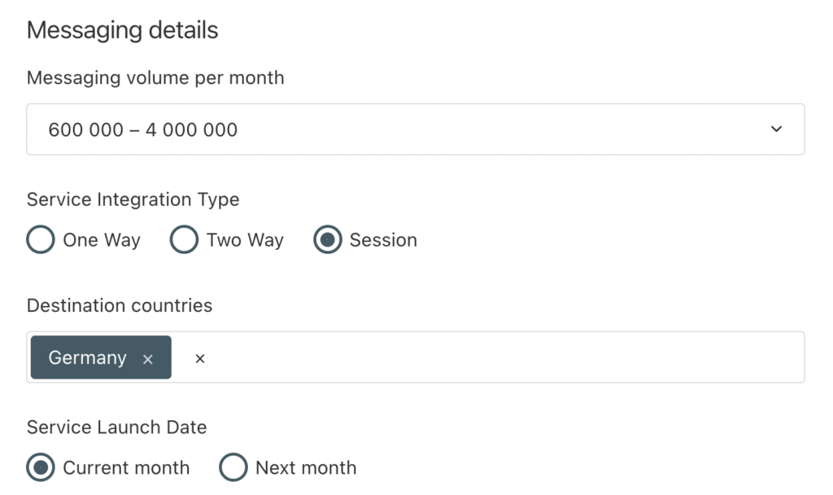Open the 600 000 – 4 000 000 dropdown
The image size is (833, 495).
[416, 129]
